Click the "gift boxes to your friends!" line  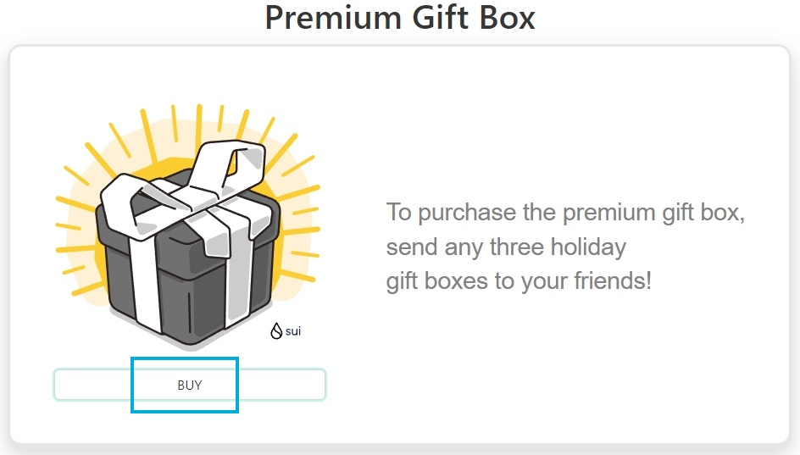coord(519,281)
